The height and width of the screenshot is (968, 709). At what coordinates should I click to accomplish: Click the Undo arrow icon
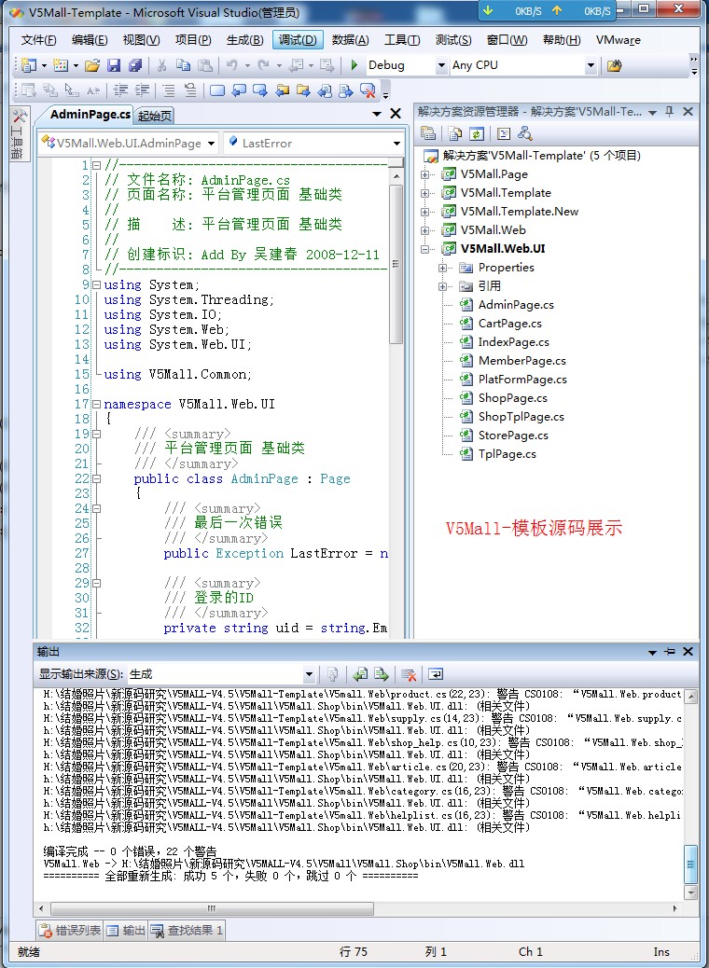(x=231, y=65)
